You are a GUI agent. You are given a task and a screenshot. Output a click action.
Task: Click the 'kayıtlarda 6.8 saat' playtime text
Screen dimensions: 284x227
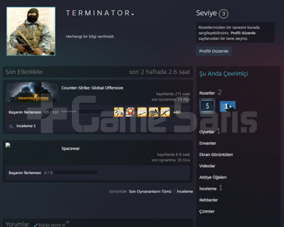174,155
